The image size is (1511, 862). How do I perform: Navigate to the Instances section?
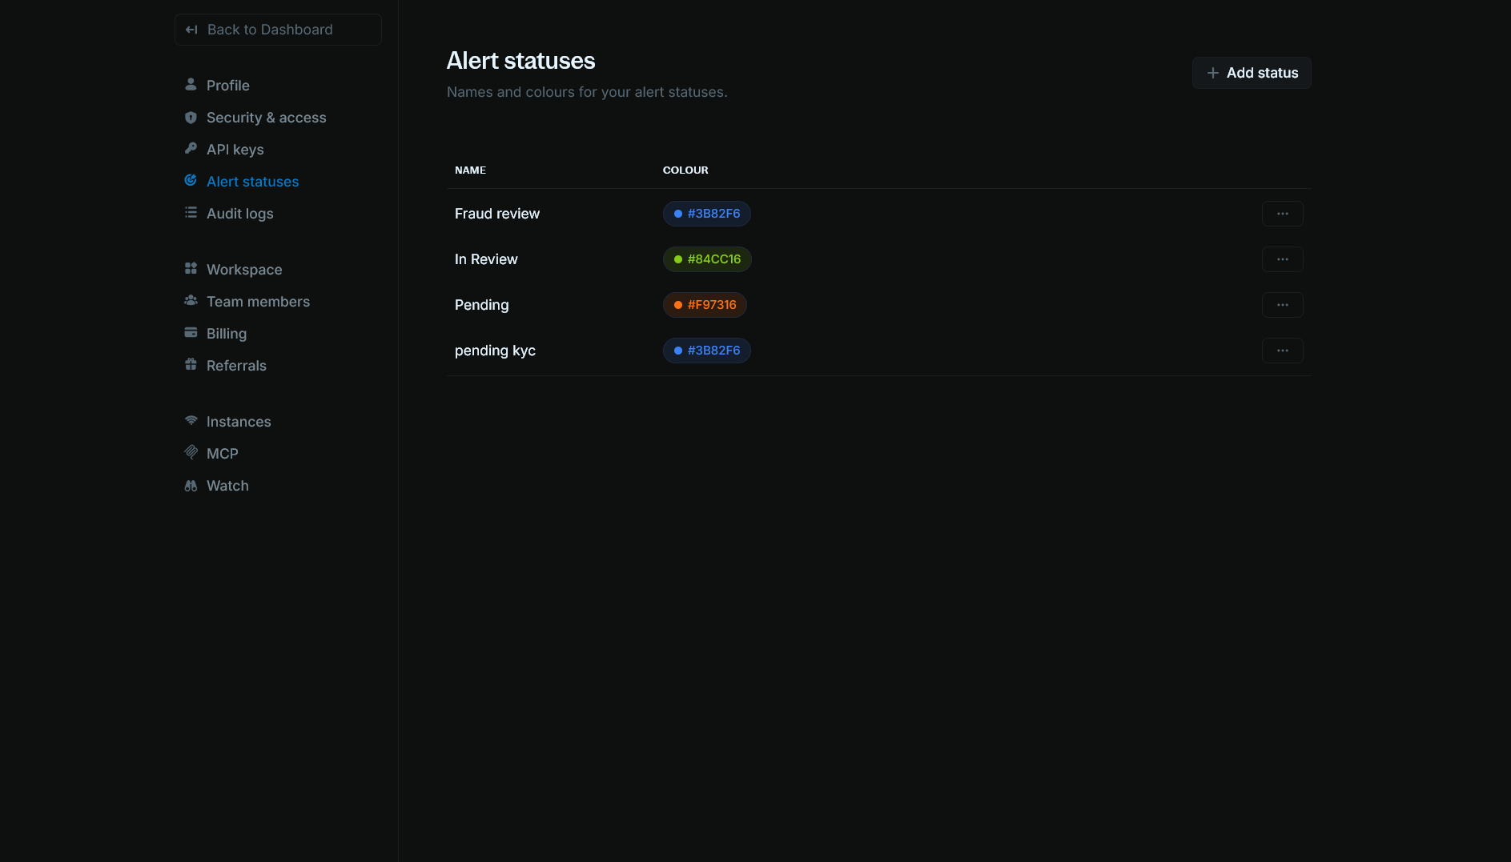(238, 421)
